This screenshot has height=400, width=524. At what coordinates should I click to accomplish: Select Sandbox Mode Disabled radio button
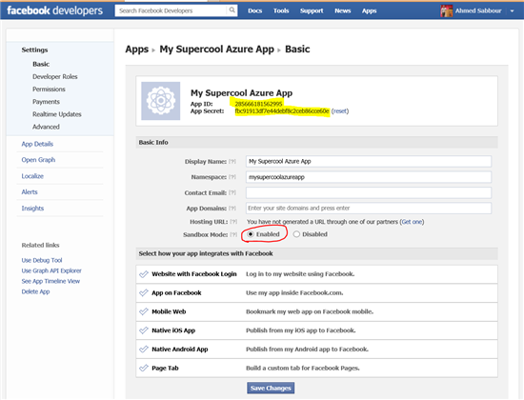[x=296, y=234]
